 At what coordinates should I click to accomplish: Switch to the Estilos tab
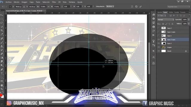coord(171,12)
